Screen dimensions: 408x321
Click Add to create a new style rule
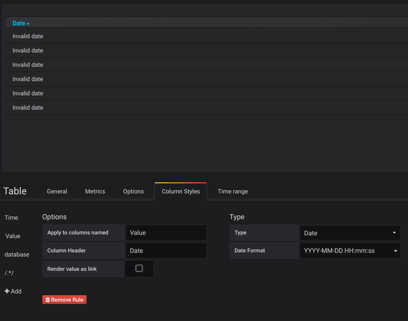point(13,291)
